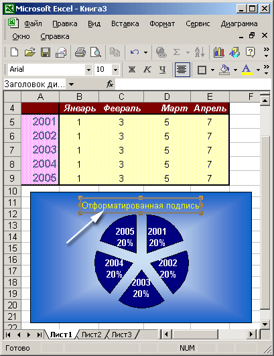Screen dimensions: 274x356
Task: Toggle bold formatting with Ж button
Action: pyautogui.click(x=132, y=70)
